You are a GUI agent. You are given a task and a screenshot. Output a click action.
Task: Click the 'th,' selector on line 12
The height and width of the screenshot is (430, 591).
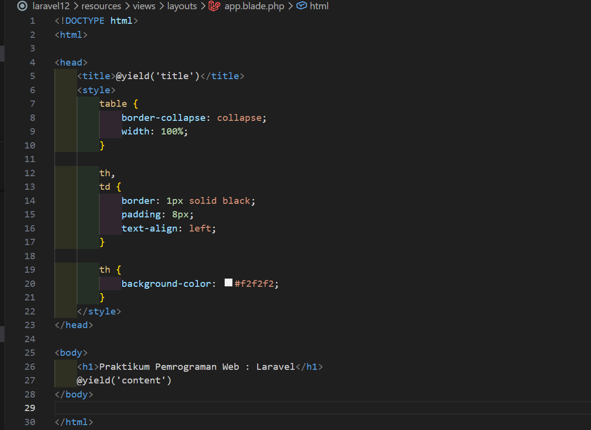107,173
